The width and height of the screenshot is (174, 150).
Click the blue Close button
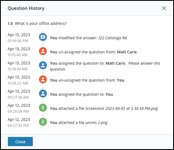pos(20,142)
